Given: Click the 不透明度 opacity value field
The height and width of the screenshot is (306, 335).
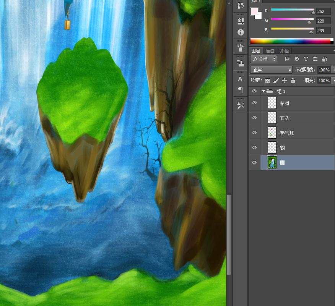Looking at the screenshot, I should coord(324,70).
